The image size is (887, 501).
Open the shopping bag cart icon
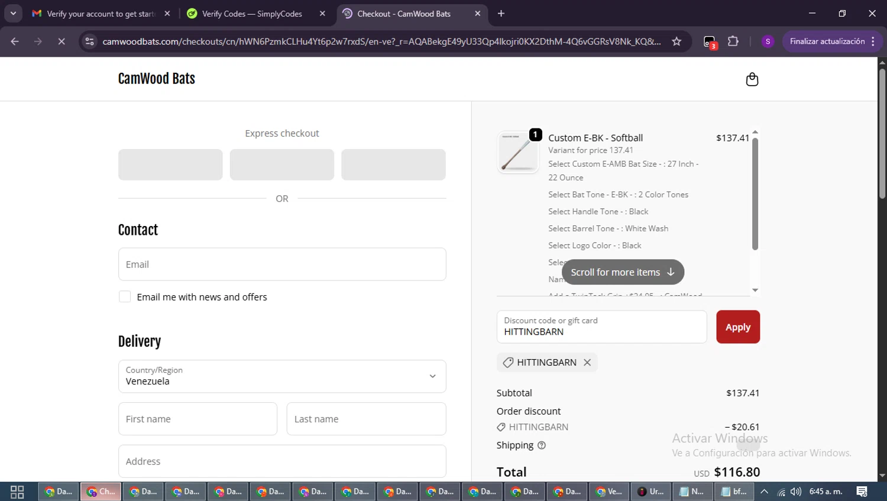click(752, 79)
